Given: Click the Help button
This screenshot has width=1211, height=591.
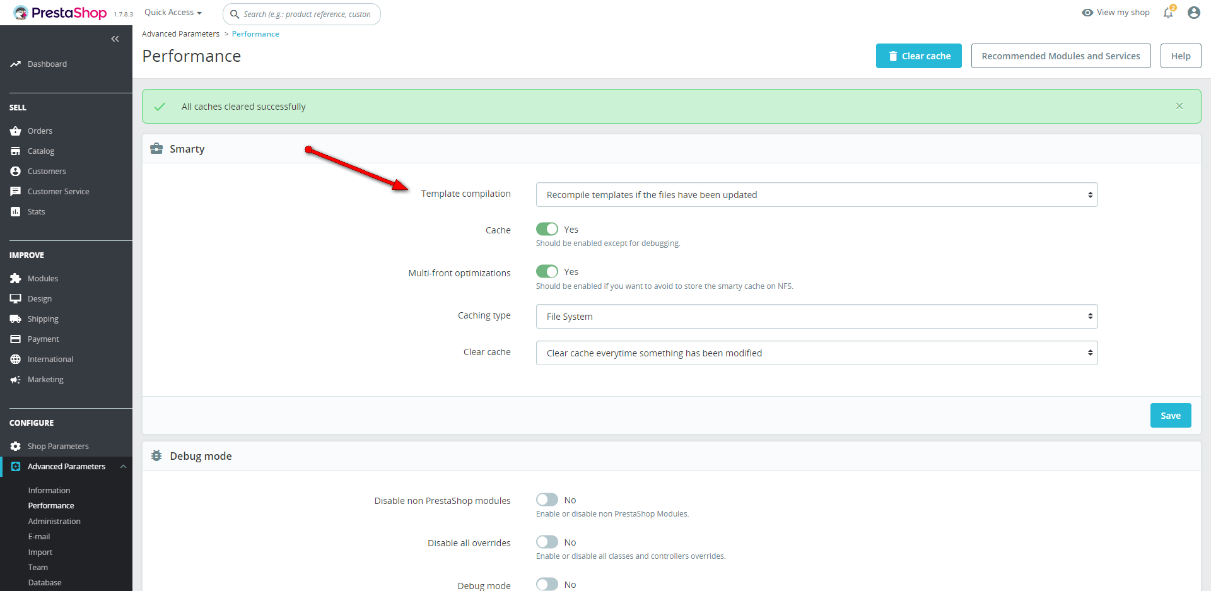Looking at the screenshot, I should pos(1181,56).
